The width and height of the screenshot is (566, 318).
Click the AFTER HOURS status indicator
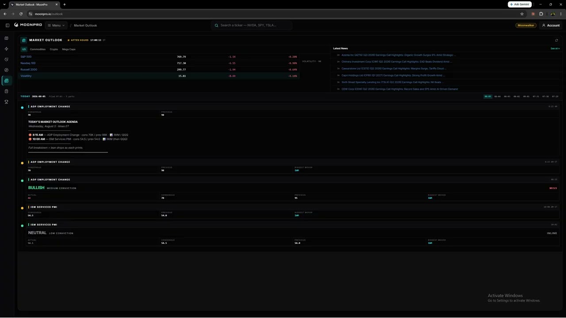click(x=78, y=40)
